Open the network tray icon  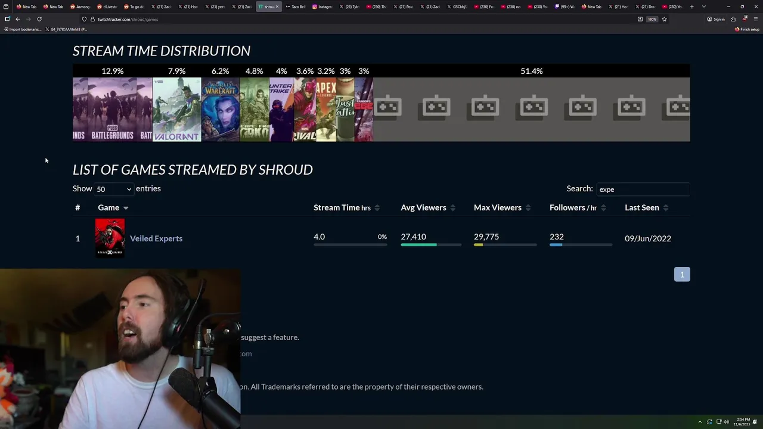coord(719,422)
